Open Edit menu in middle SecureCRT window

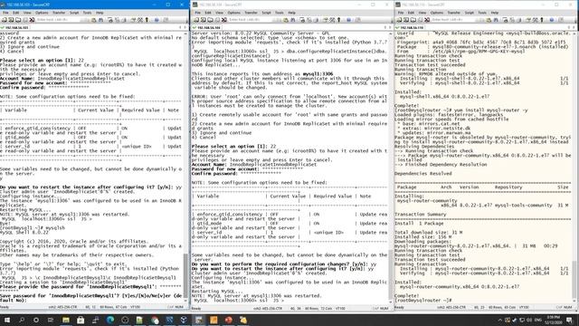(208, 13)
